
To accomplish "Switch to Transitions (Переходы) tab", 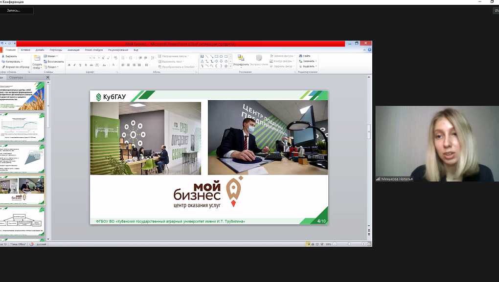I will [x=56, y=50].
